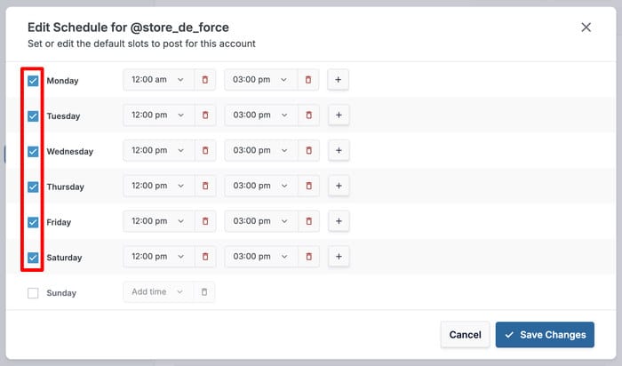This screenshot has width=622, height=366.
Task: Open Monday's 12:00 am time dropdown
Action: 157,80
